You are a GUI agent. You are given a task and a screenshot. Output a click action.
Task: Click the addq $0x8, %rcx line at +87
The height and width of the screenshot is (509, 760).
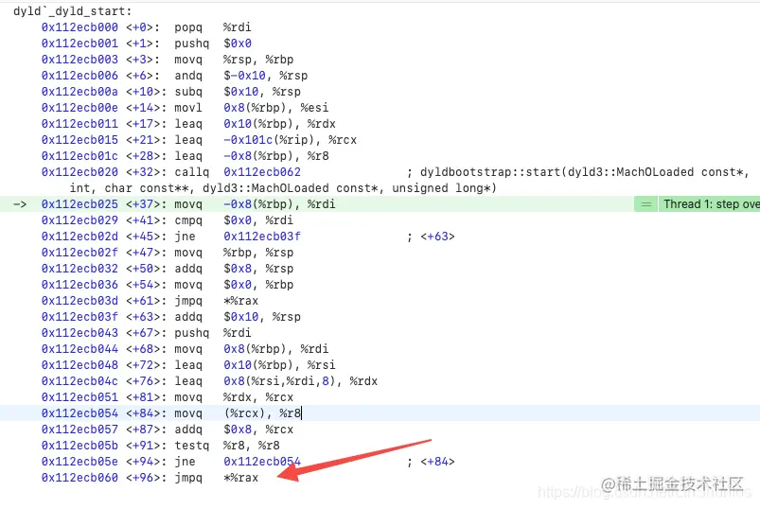(168, 430)
